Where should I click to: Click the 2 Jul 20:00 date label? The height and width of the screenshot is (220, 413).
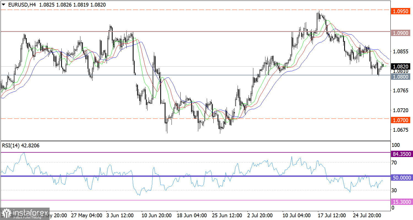click(x=260, y=215)
